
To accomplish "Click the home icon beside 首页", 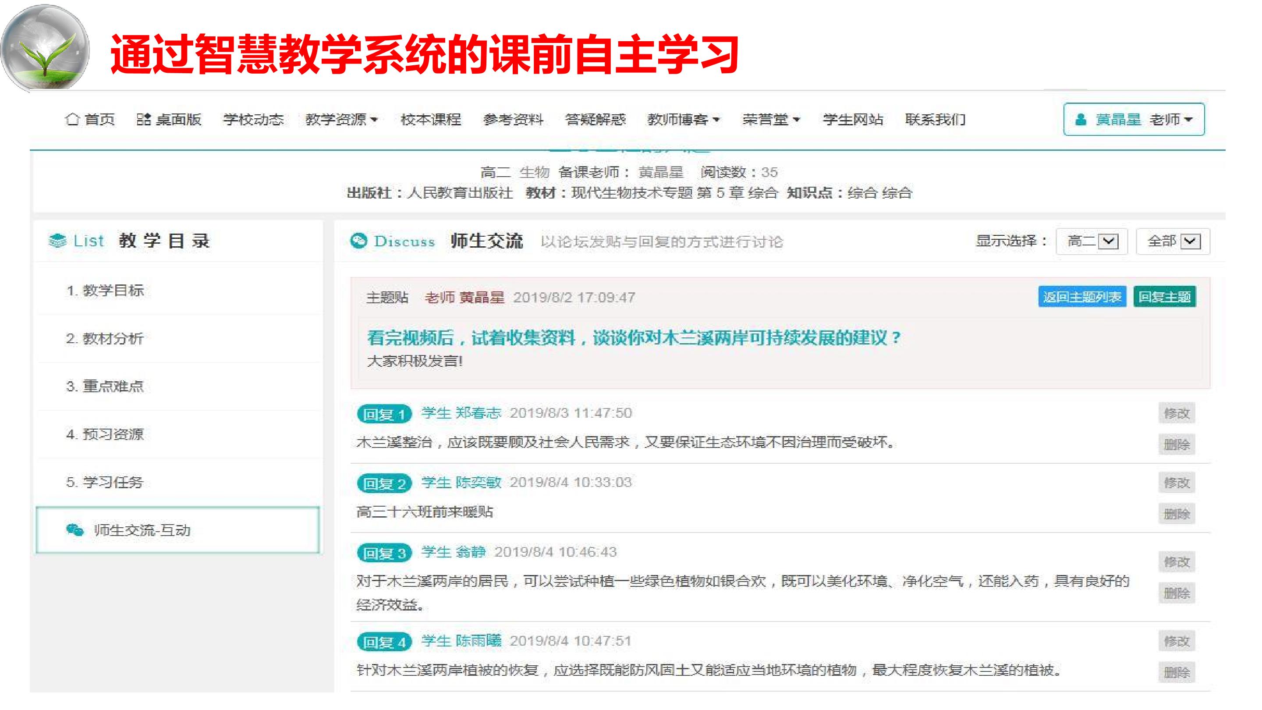I will 72,119.
